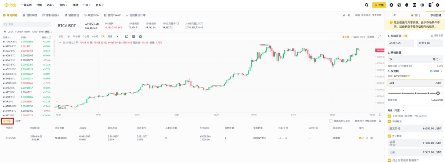
Task: Click the investment amount slider handle
Action: click(438, 93)
